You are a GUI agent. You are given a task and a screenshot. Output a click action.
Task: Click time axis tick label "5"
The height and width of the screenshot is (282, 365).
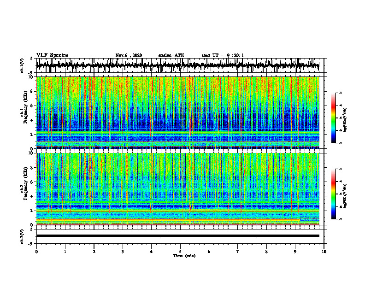click(180, 252)
